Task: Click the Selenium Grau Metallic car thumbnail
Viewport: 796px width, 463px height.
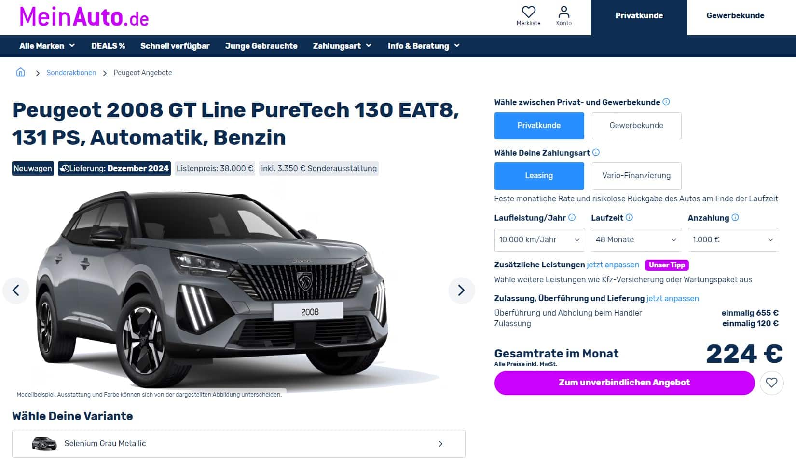Action: tap(44, 443)
